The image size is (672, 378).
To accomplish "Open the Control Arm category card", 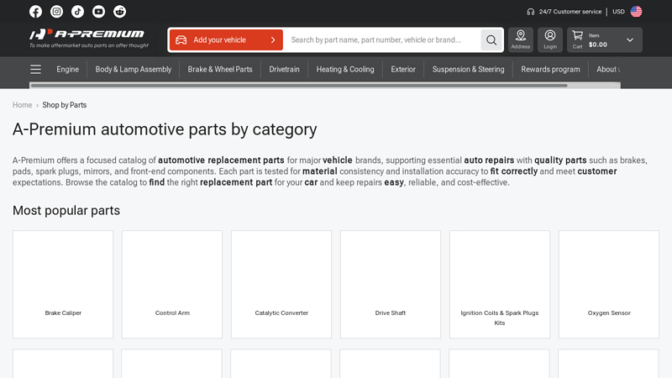I will pos(172,285).
